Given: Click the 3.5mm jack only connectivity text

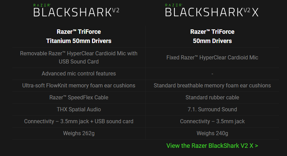Looking at the screenshot, I should pos(212,121).
